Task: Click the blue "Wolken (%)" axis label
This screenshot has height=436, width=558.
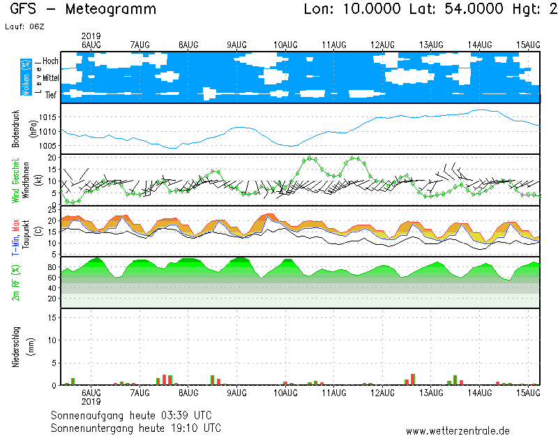Action: [x=27, y=77]
